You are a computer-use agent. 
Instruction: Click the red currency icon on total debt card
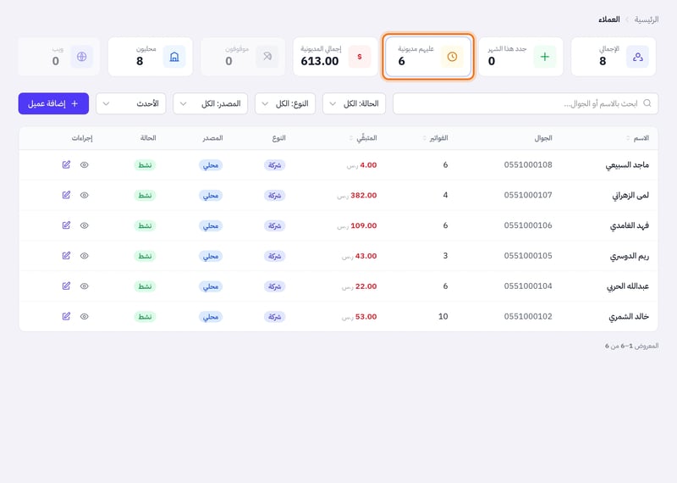pos(360,57)
